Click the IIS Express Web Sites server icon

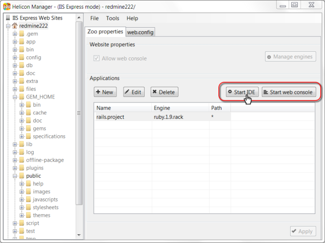click(x=8, y=18)
